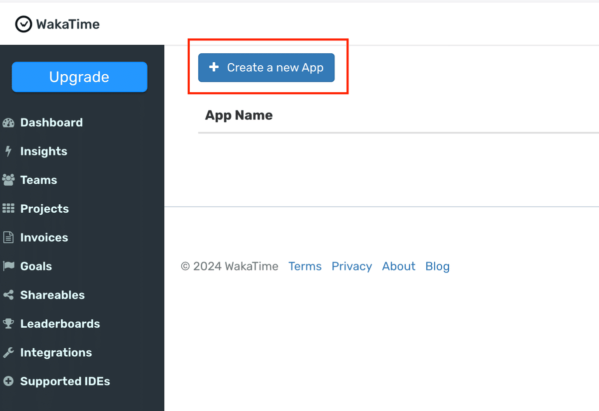Select the Projects grid icon
Viewport: 599px width, 411px height.
tap(8, 208)
